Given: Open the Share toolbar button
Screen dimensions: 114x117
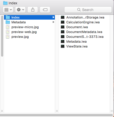Looking at the screenshot, I should [x=33, y=10].
